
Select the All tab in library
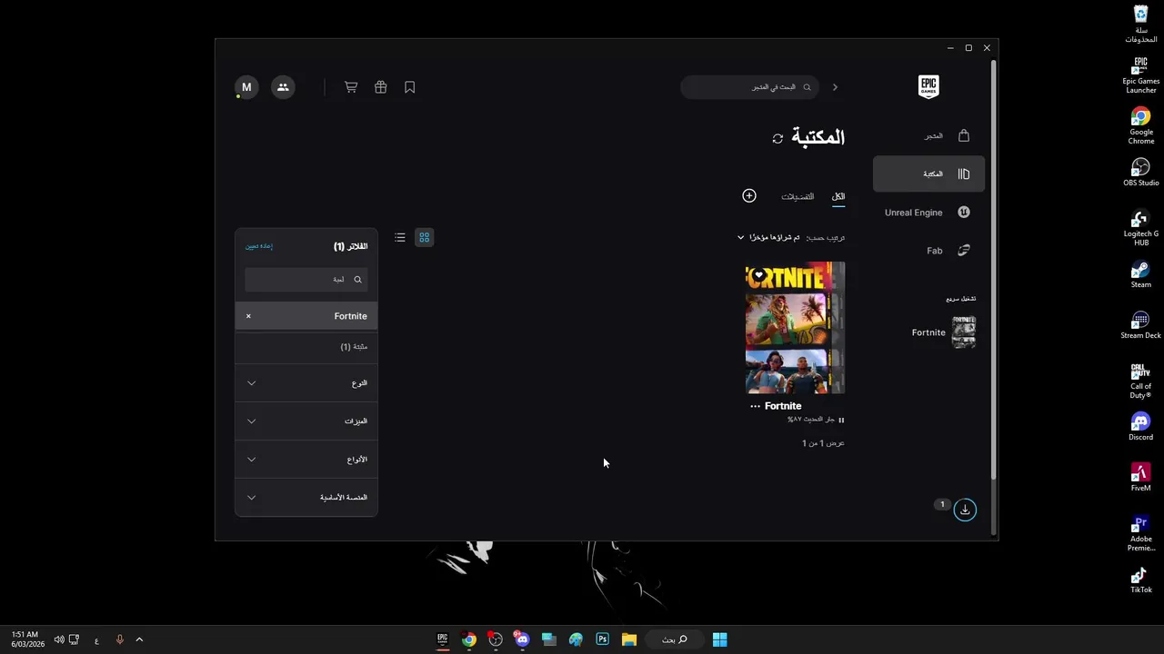click(x=838, y=196)
